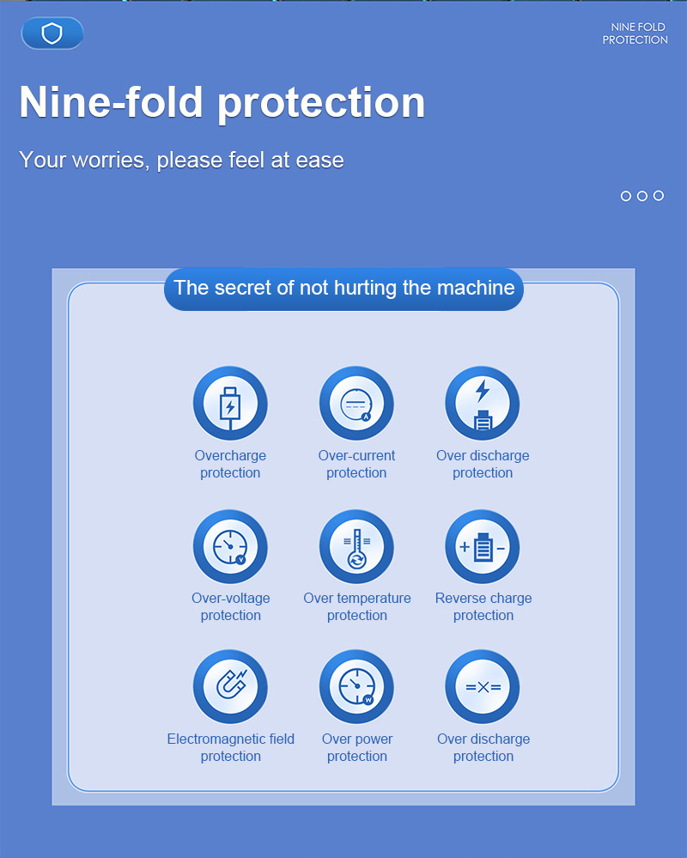Click the "Nine-fold protection" heading
This screenshot has height=858, width=687.
click(222, 102)
